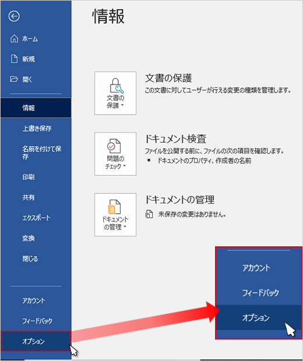Click オプション in the enlarged callout
Image resolution: width=303 pixels, height=361 pixels.
[259, 317]
